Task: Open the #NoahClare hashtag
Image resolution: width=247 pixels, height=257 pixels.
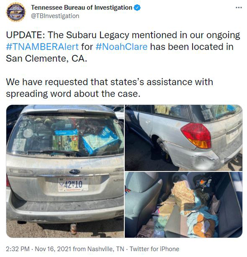Action: [x=121, y=47]
